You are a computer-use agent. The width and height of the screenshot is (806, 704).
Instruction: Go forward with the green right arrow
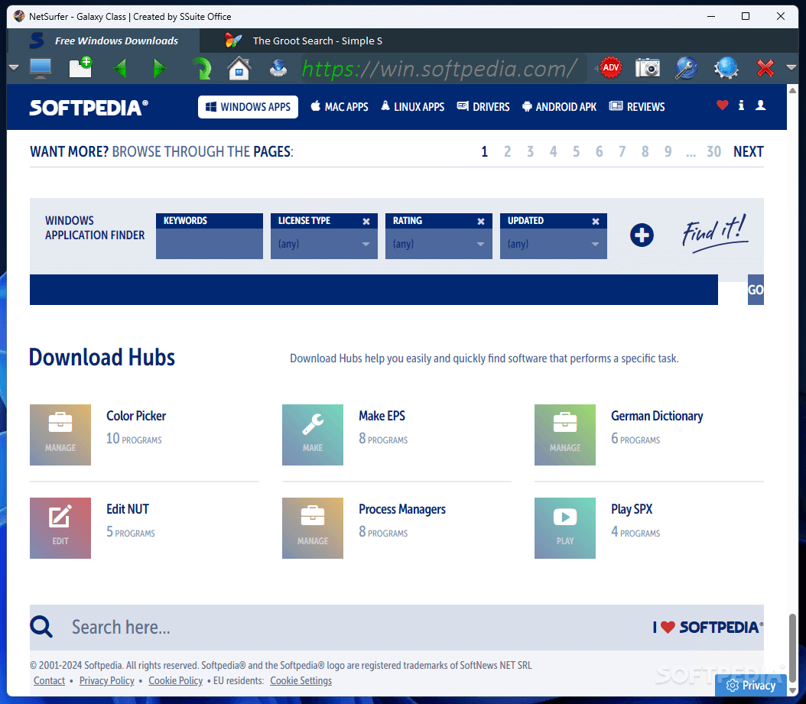click(160, 68)
